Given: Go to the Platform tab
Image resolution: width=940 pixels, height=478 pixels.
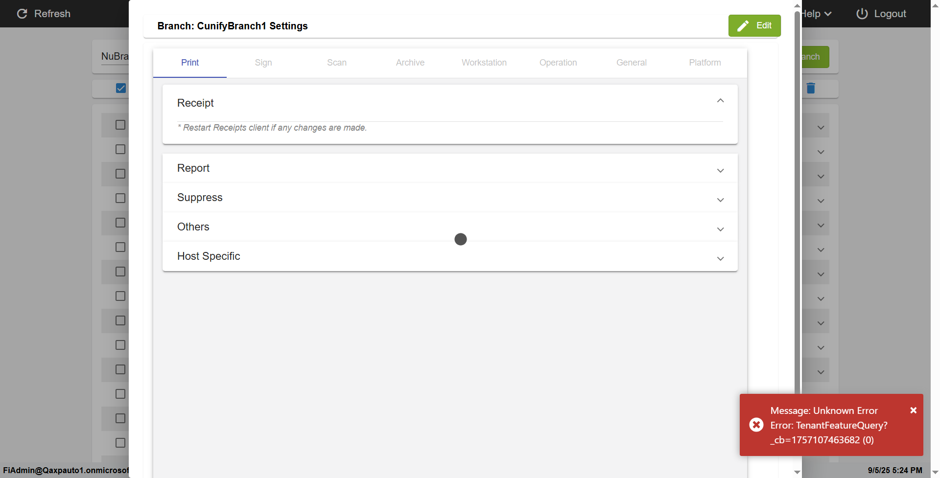Looking at the screenshot, I should click(705, 63).
